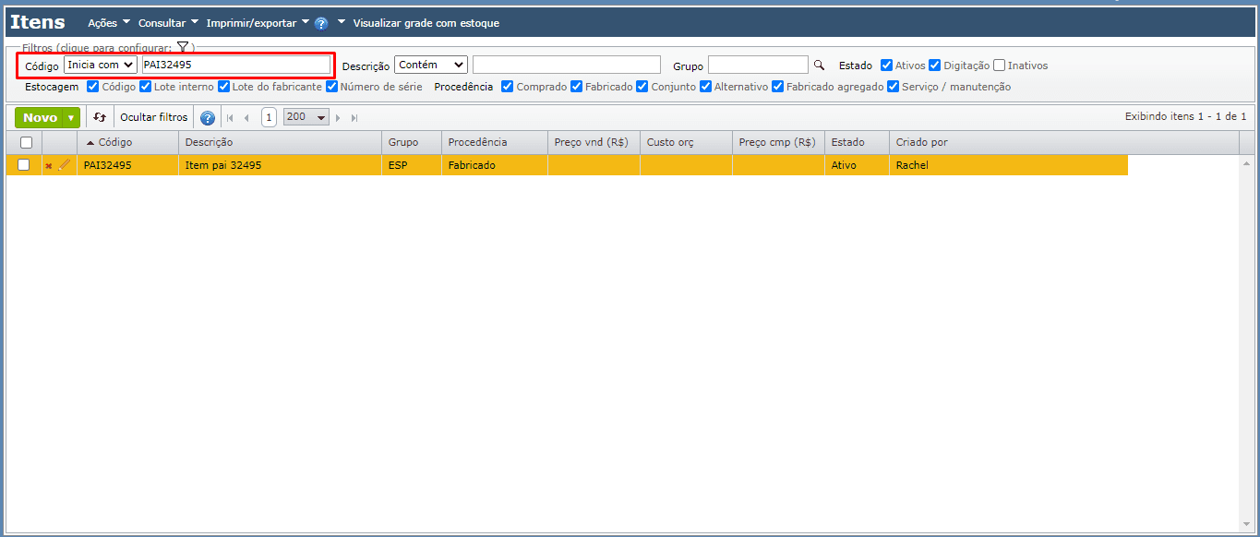Enable the Inativos checkbox
This screenshot has width=1260, height=537.
coord(999,66)
